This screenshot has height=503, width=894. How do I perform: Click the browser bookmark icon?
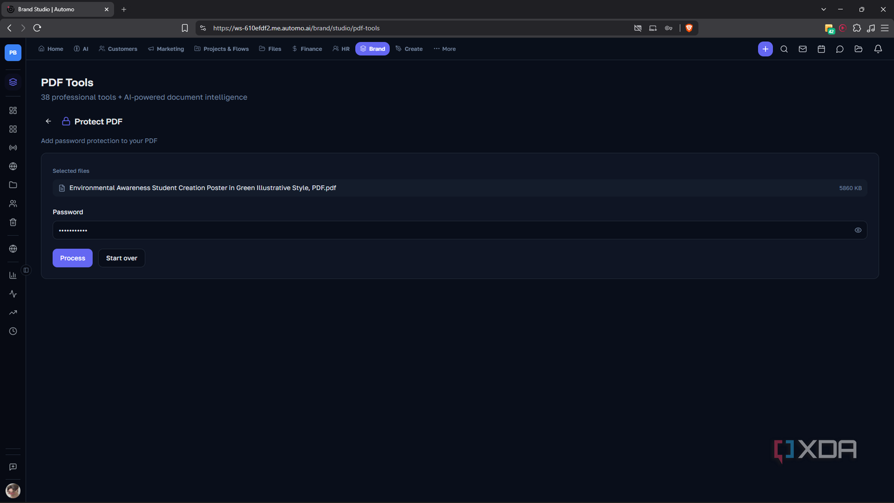coord(185,28)
